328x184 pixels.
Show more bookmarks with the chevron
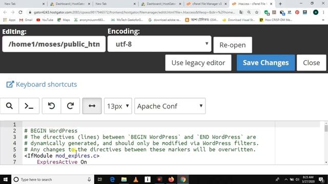(323, 20)
